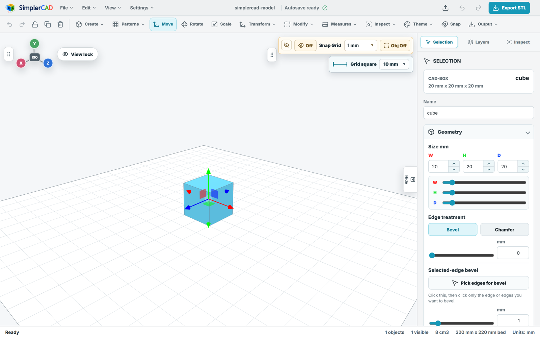Viewport: 540px width, 338px height.
Task: Click the duplicate copy icon in toolbar
Action: [x=48, y=24]
